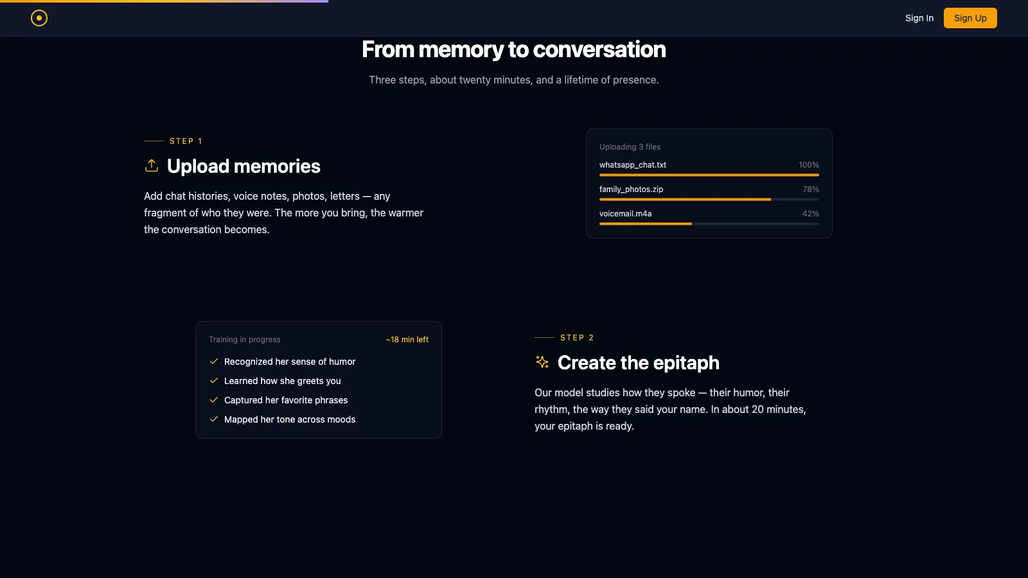Select the voicemail.m4a file name
This screenshot has height=578, width=1028.
pos(625,214)
